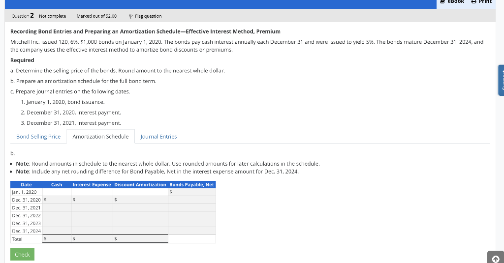Click the green Check button
The height and width of the screenshot is (263, 504).
[x=22, y=254]
